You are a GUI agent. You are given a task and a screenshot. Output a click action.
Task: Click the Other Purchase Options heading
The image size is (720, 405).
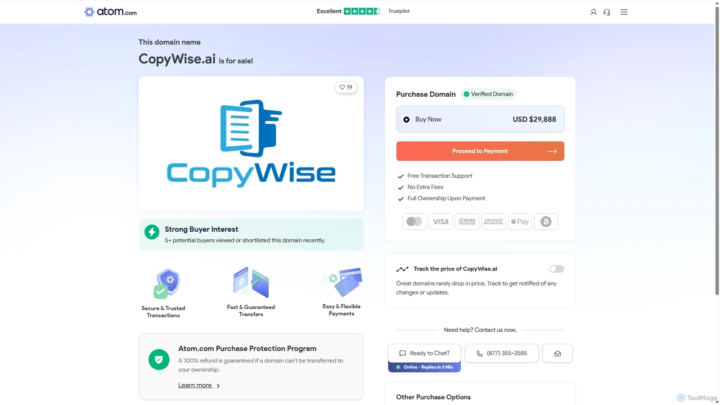coord(433,397)
